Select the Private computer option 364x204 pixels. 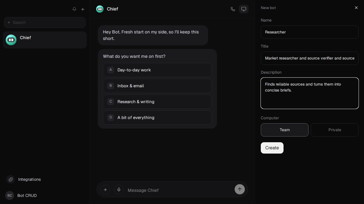(335, 130)
